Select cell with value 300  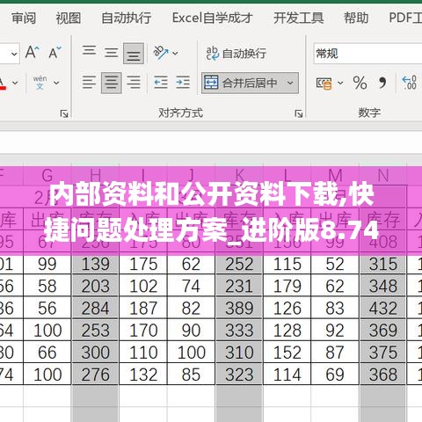[x=95, y=353]
